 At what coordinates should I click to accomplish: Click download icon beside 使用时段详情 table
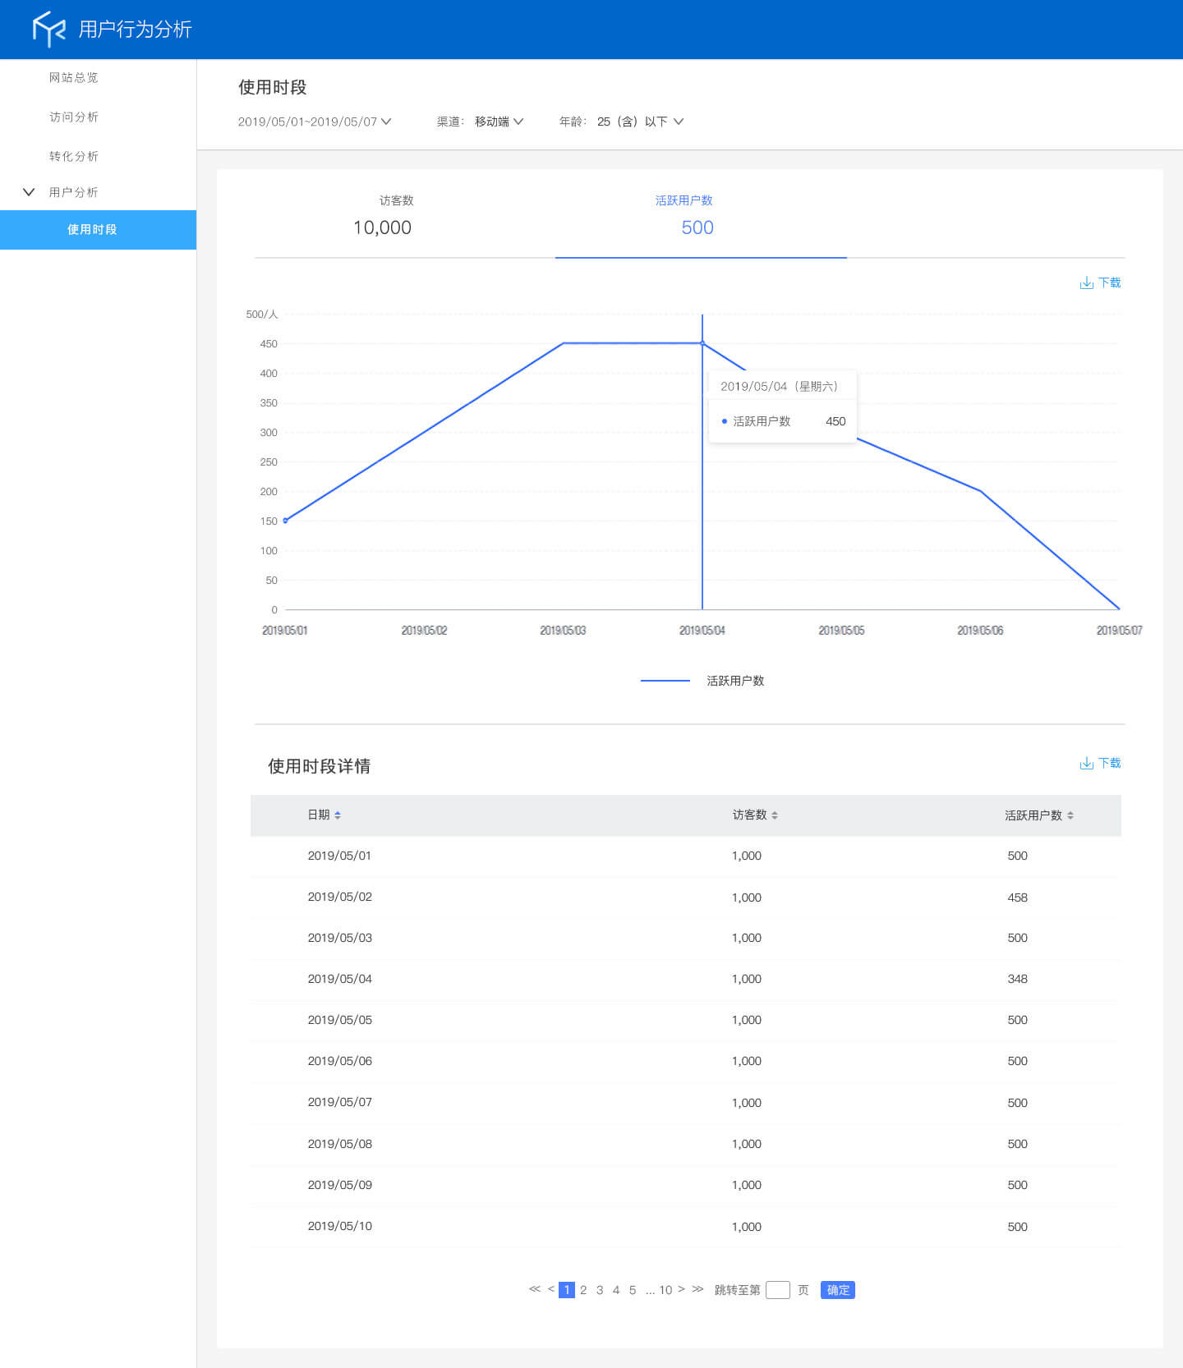(1086, 763)
